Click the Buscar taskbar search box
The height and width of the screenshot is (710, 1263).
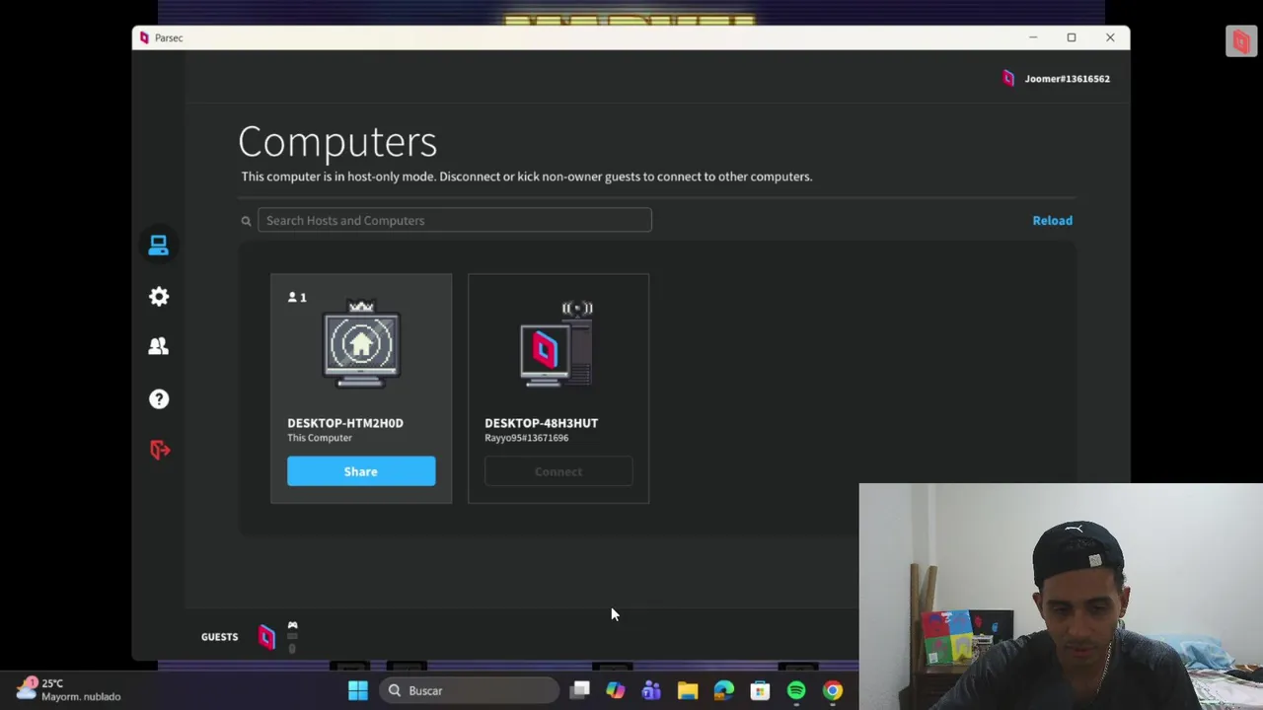[469, 691]
